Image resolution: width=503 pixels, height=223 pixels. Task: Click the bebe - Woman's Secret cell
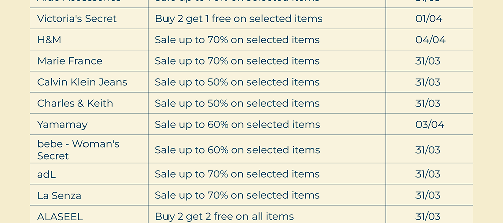coord(78,150)
